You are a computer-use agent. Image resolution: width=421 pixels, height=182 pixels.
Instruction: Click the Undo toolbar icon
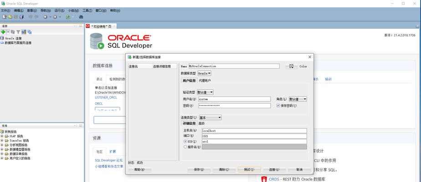pyautogui.click(x=31, y=17)
